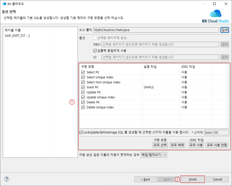The width and height of the screenshot is (232, 186).
Task: Cancel the wizard dialog
Action: pos(217,179)
